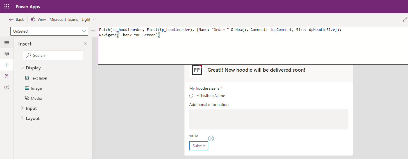Select the Insert plus icon

pos(7,65)
